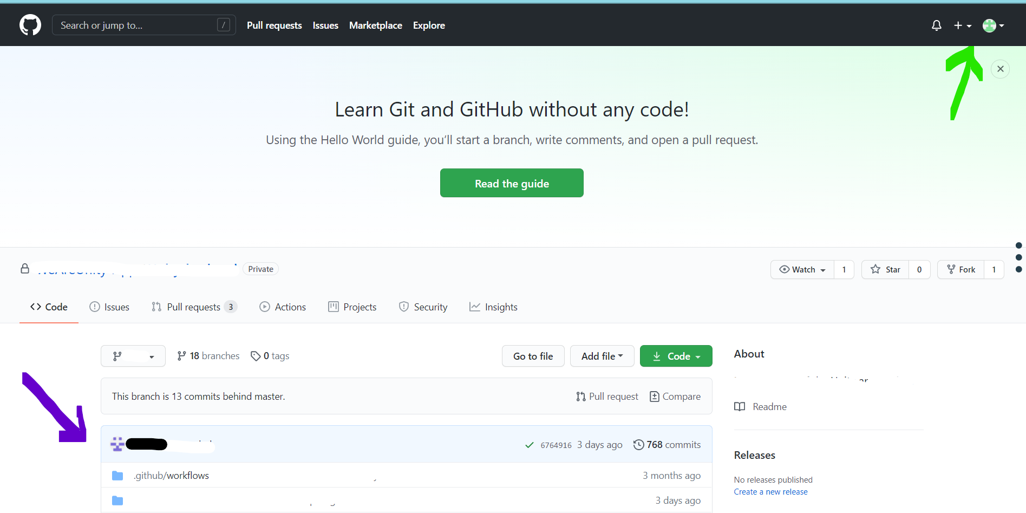Switch to the repository Pull requests tab
Screen dimensions: 1026x513
194,307
